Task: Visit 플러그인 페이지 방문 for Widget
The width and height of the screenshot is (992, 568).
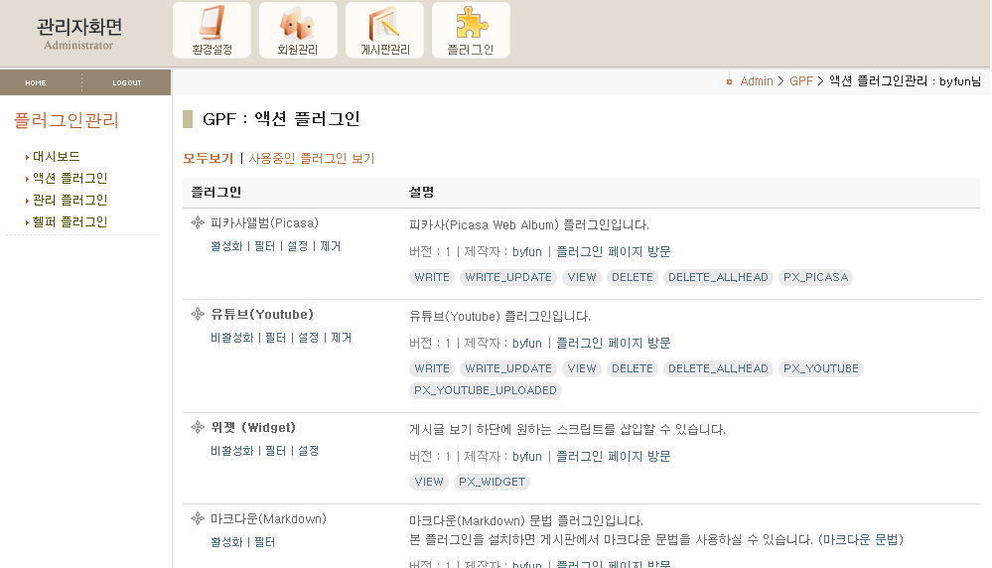Action: 613,457
